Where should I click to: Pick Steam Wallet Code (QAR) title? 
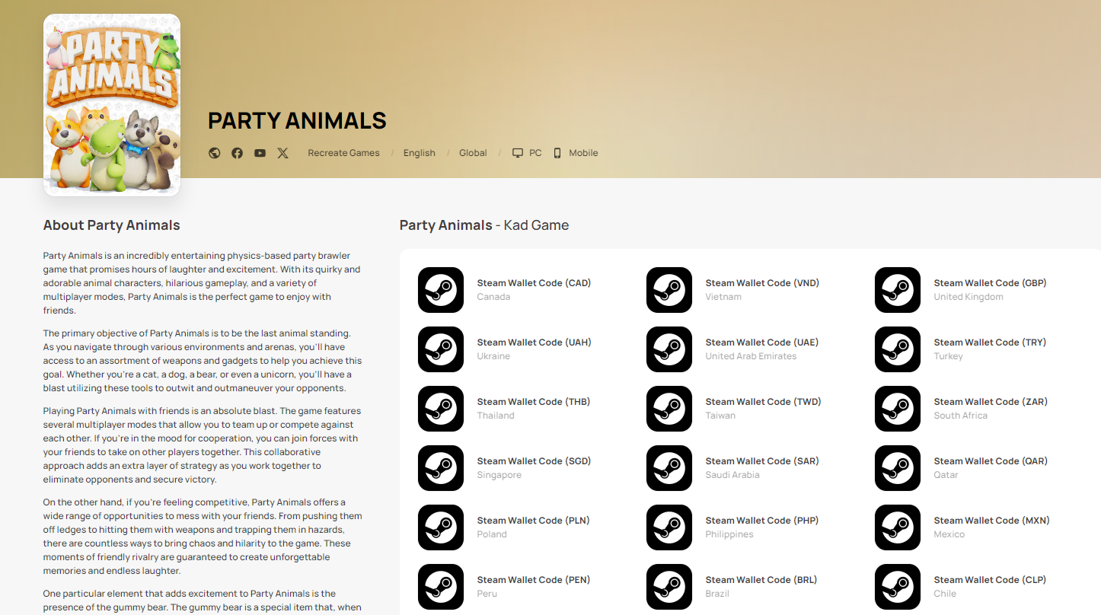(x=991, y=461)
